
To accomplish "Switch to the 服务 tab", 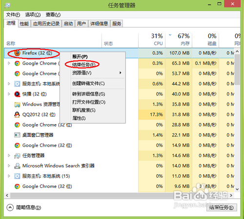I will coord(117,24).
